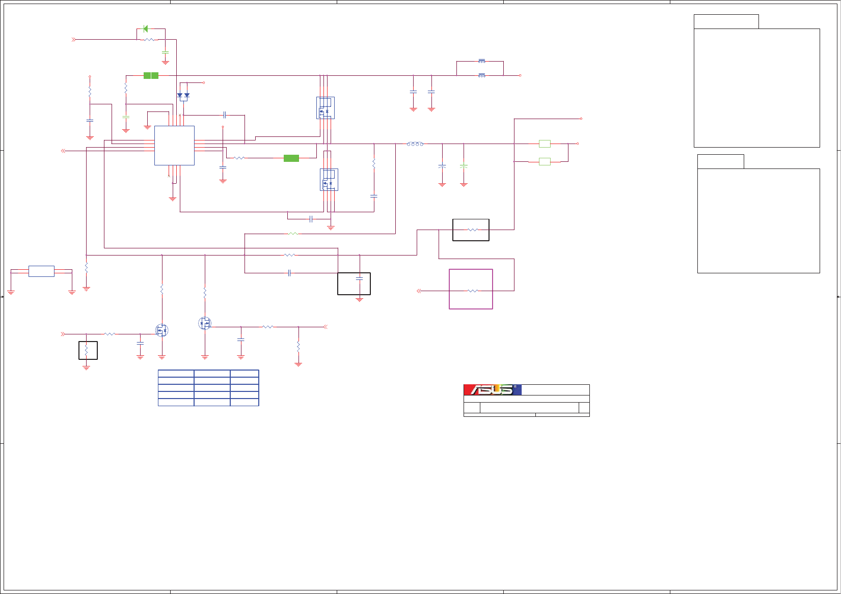Select the tab of the lower right empty panel
Image resolution: width=841 pixels, height=594 pixels.
point(721,161)
